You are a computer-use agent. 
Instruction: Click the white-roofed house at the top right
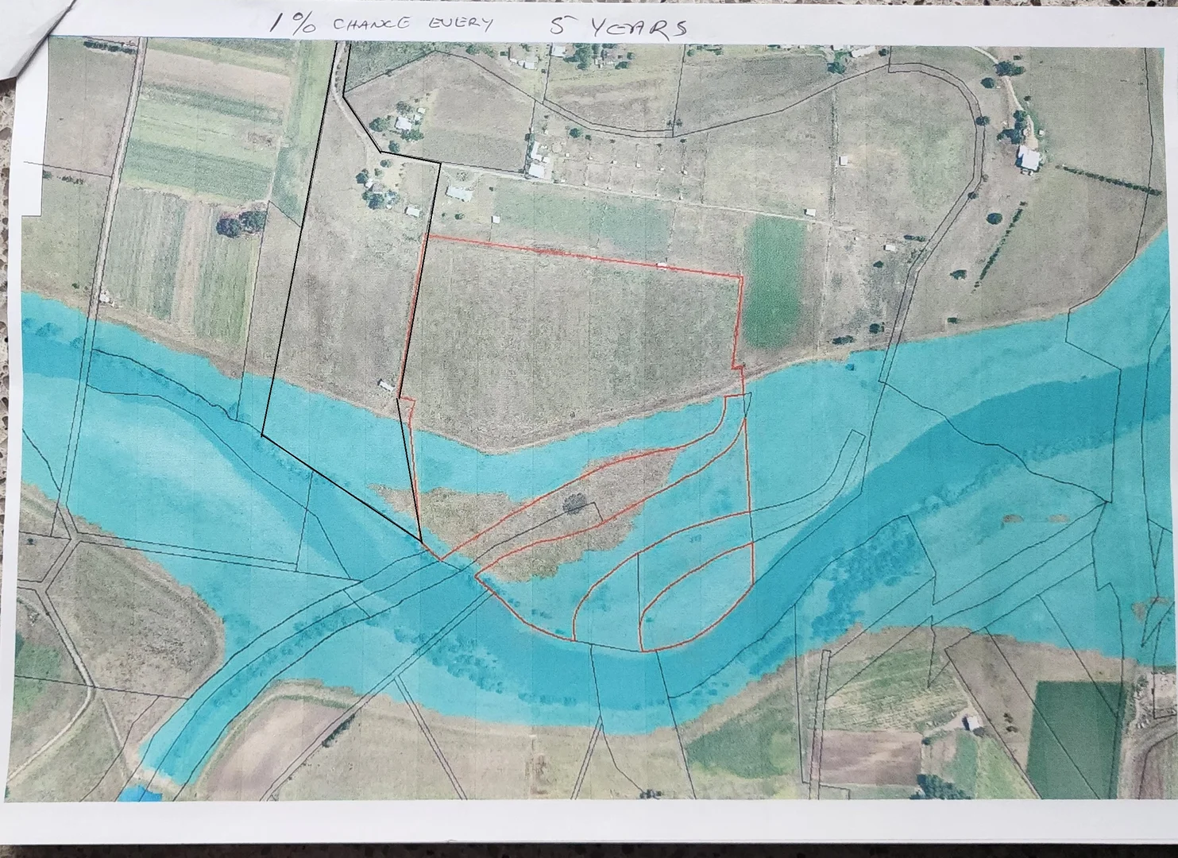click(x=1029, y=160)
